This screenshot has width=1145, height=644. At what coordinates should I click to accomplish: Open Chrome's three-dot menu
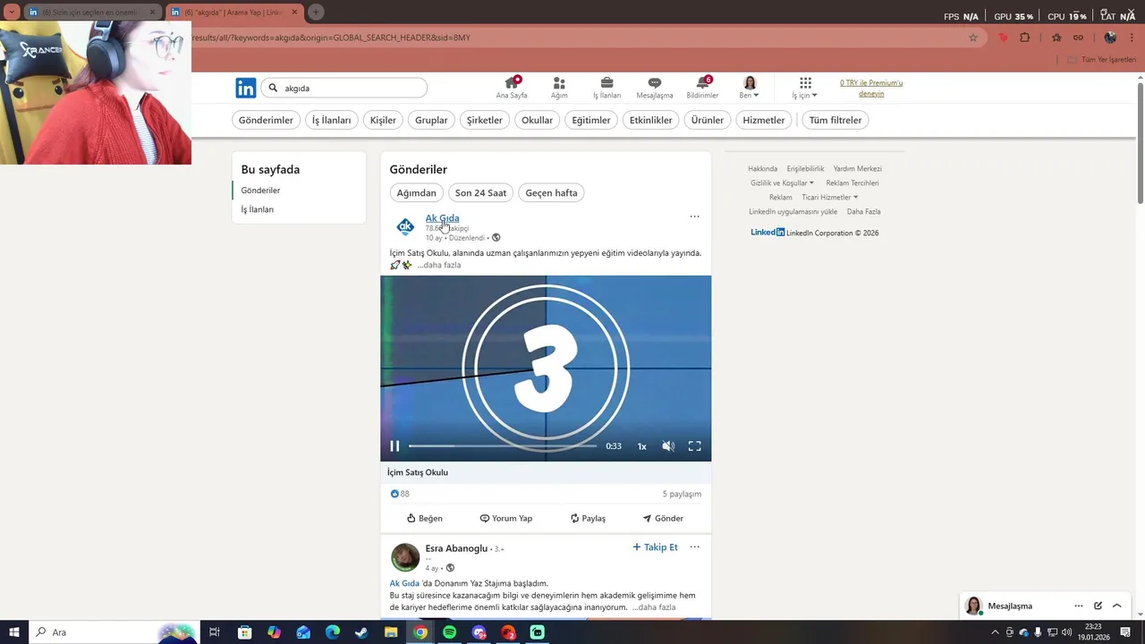[x=1132, y=38]
